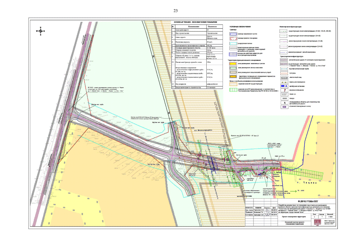The image size is (347, 245).
Task: Click the cyan roadside strip legend box
Action: 234,44
